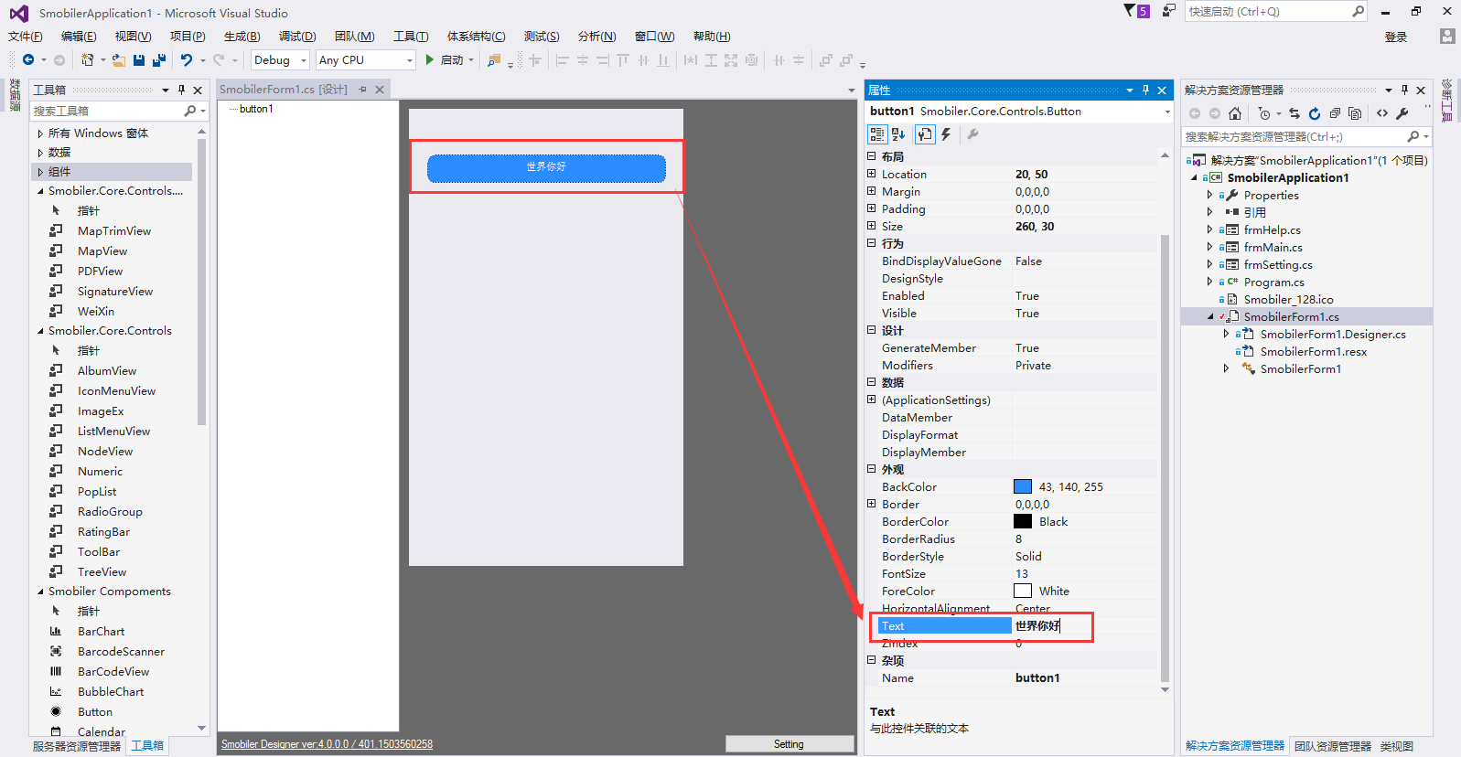Click the Text property value field
Viewport: 1461px width, 757px height.
click(1085, 625)
